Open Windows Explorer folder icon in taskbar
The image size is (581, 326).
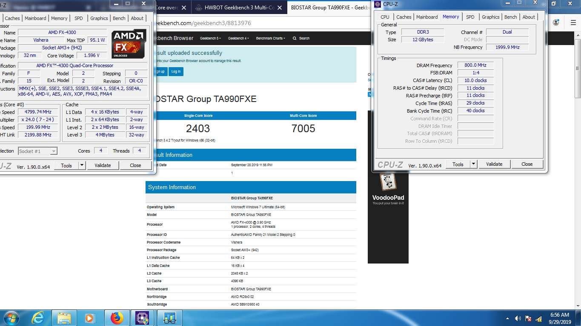click(64, 318)
